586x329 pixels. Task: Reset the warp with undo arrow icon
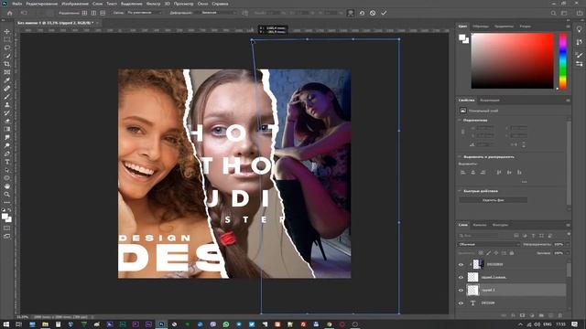click(362, 13)
